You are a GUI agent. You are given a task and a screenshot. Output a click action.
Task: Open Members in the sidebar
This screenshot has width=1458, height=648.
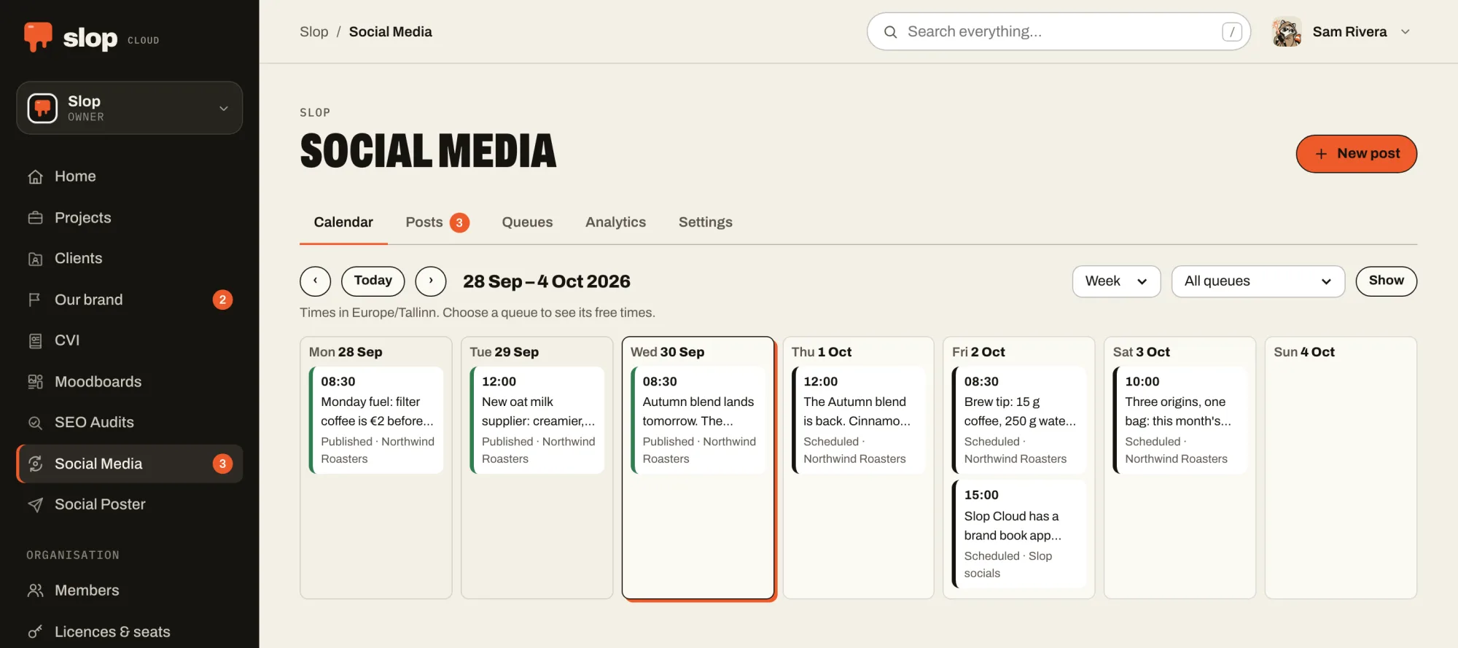130,590
